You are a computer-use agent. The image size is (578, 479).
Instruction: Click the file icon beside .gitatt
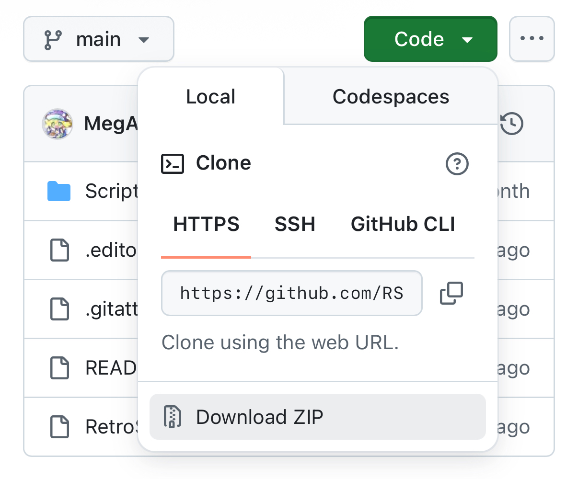click(60, 309)
